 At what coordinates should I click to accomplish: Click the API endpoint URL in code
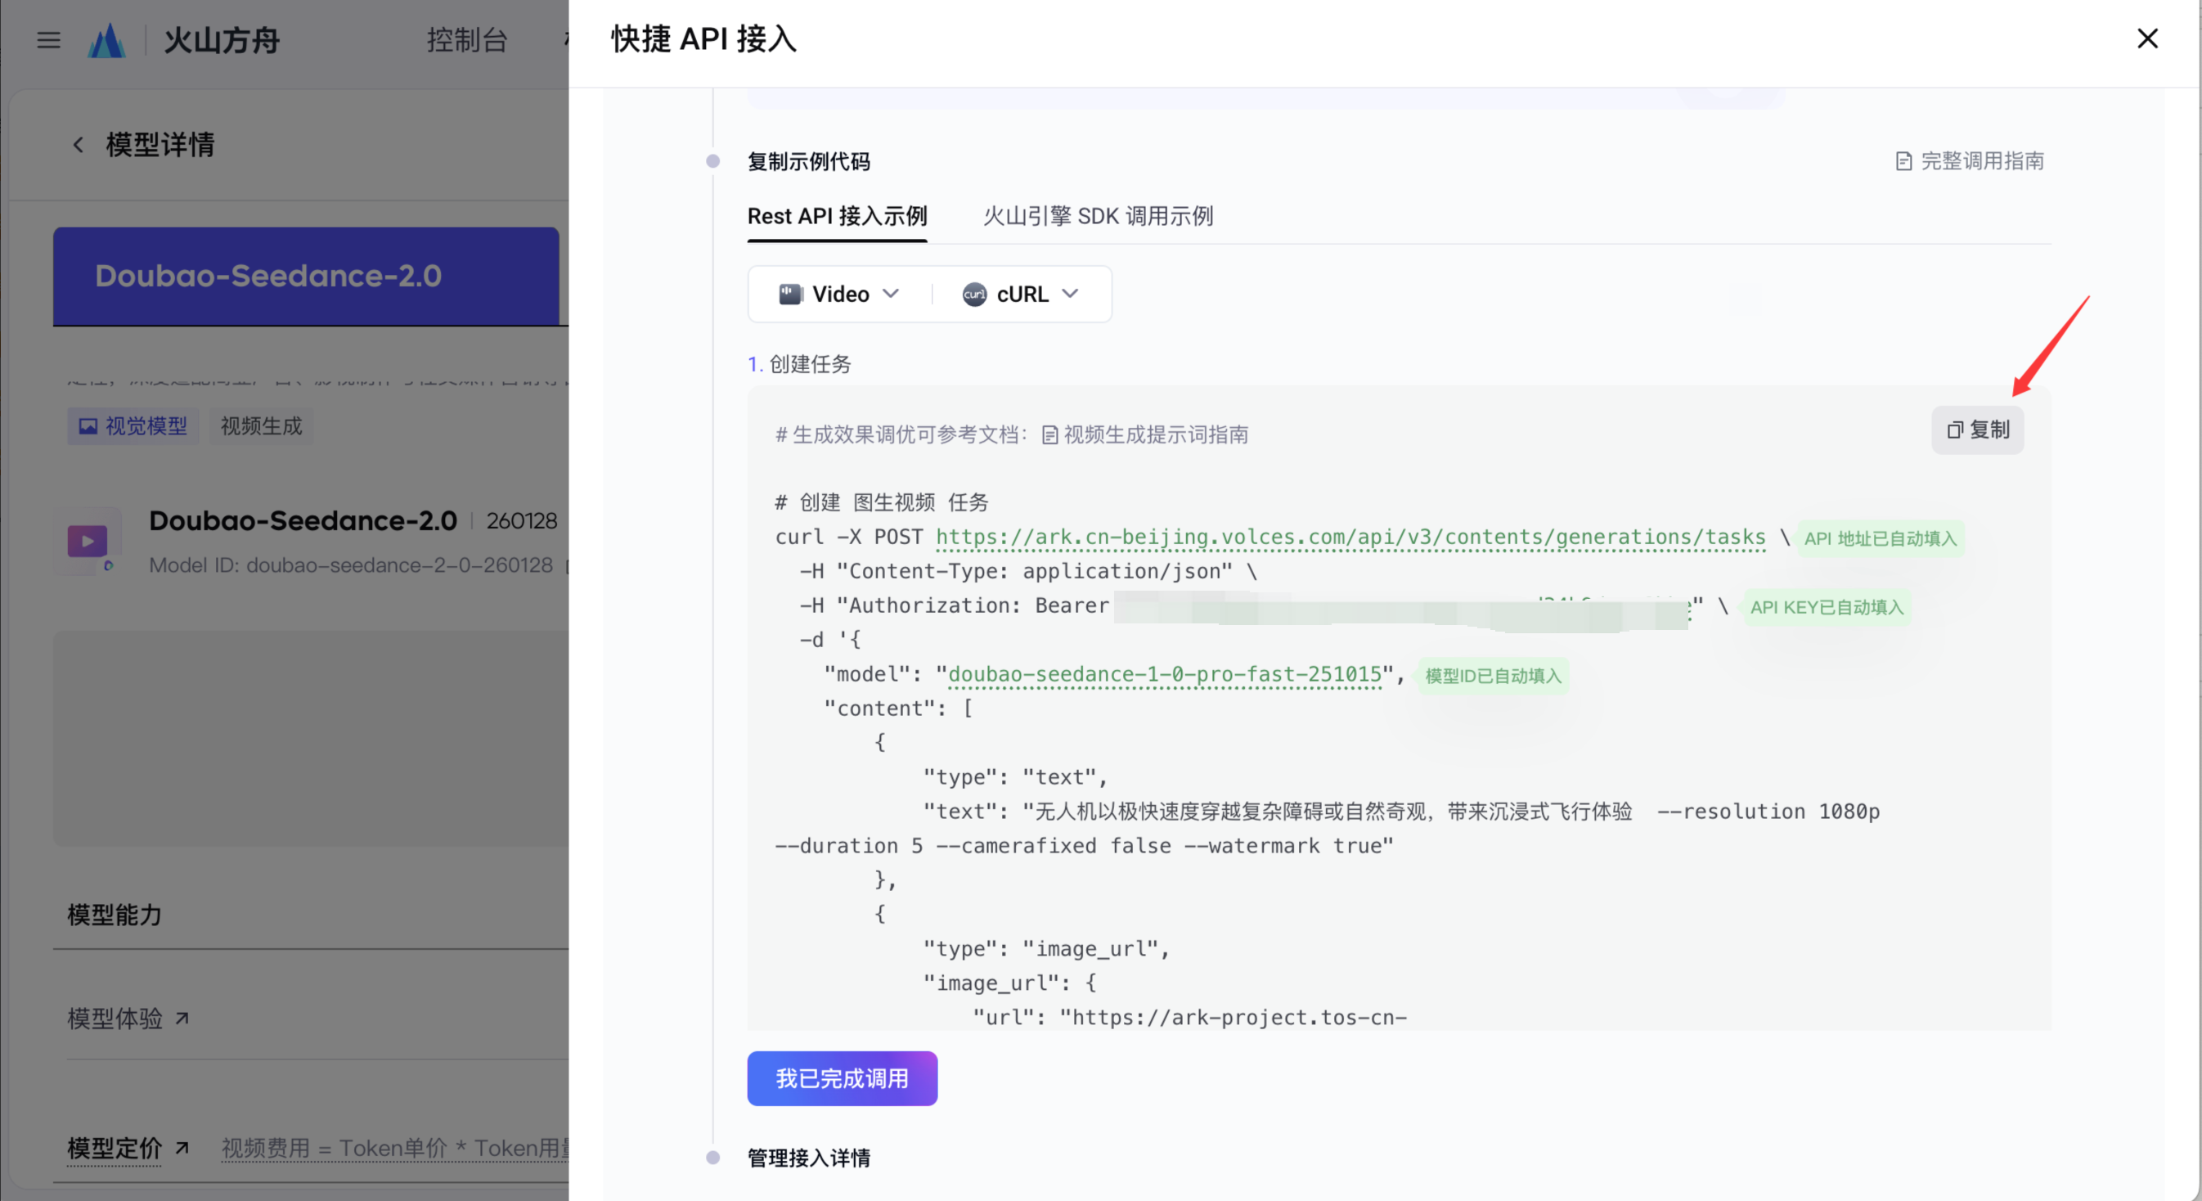coord(1350,537)
